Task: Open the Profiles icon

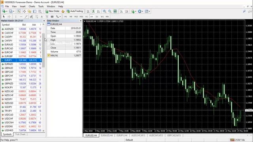Action: [11, 11]
